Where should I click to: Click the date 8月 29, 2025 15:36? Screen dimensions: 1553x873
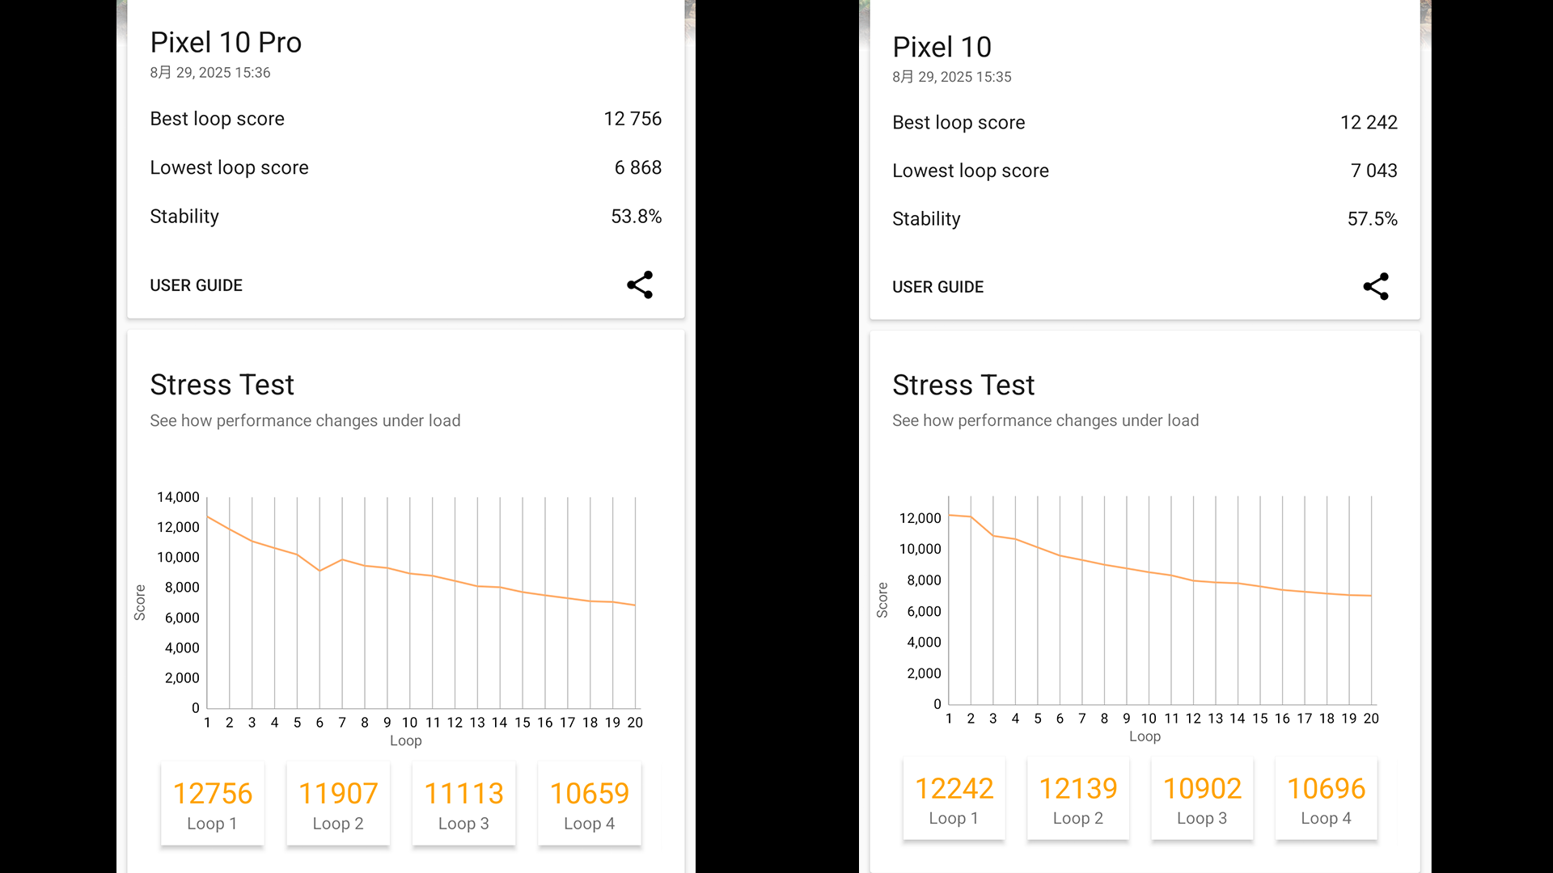click(x=210, y=73)
